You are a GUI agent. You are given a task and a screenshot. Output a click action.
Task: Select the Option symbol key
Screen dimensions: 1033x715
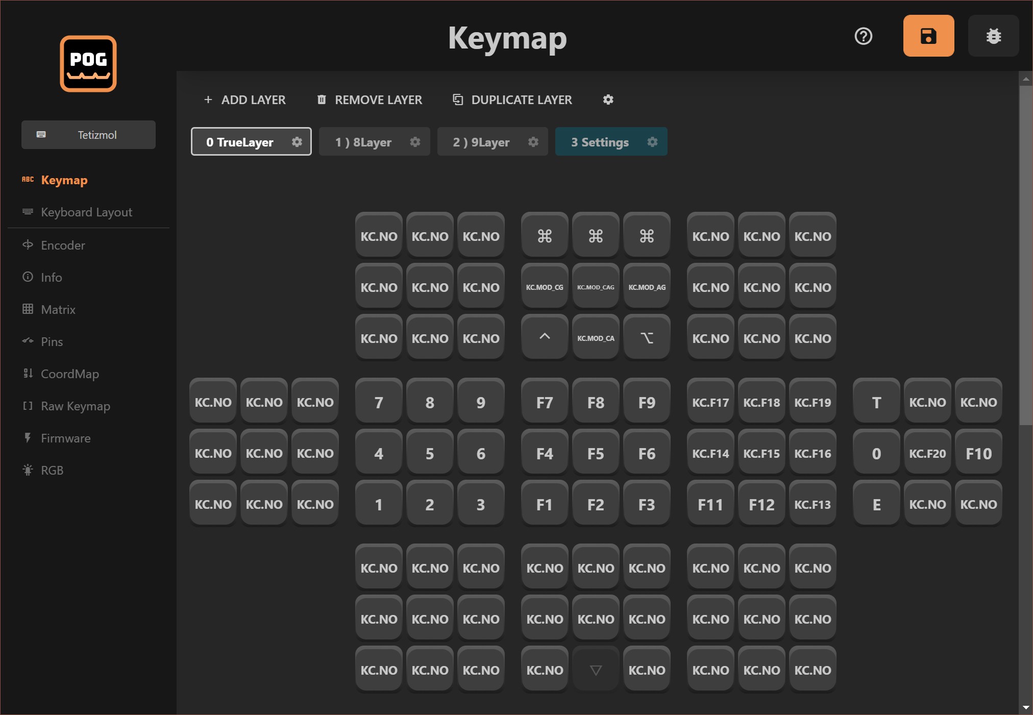tap(647, 338)
